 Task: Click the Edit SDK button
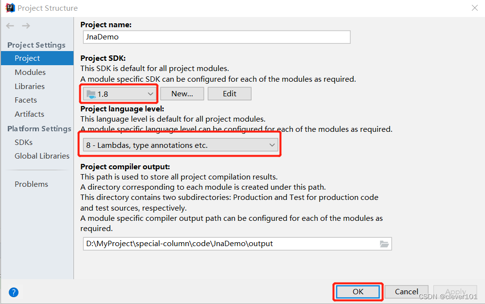pos(230,94)
